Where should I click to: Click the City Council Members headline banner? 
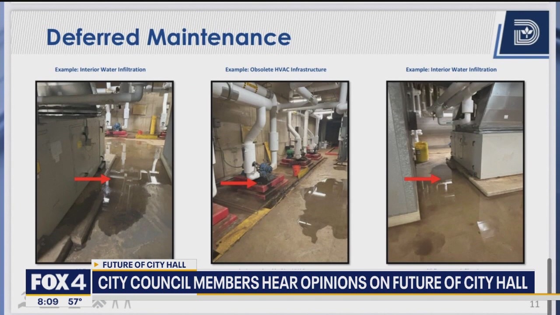click(x=312, y=283)
